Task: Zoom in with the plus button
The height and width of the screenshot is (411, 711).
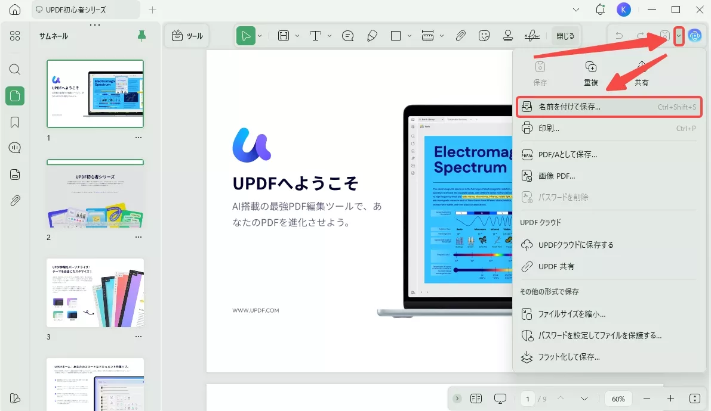Action: tap(670, 398)
